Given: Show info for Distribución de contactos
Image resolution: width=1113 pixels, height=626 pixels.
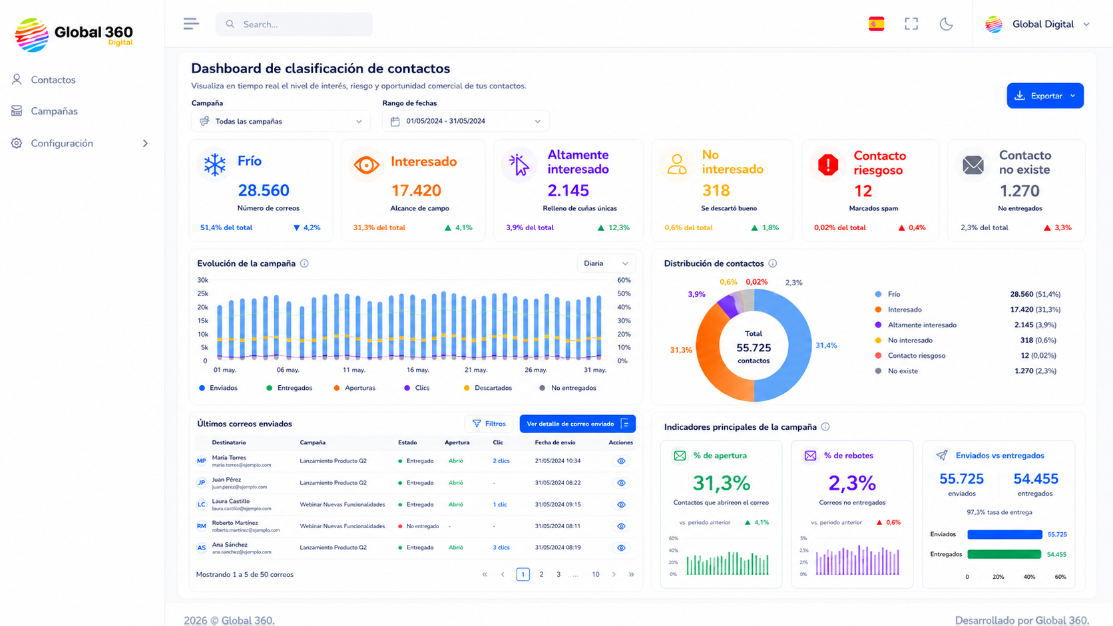Looking at the screenshot, I should click(x=773, y=263).
